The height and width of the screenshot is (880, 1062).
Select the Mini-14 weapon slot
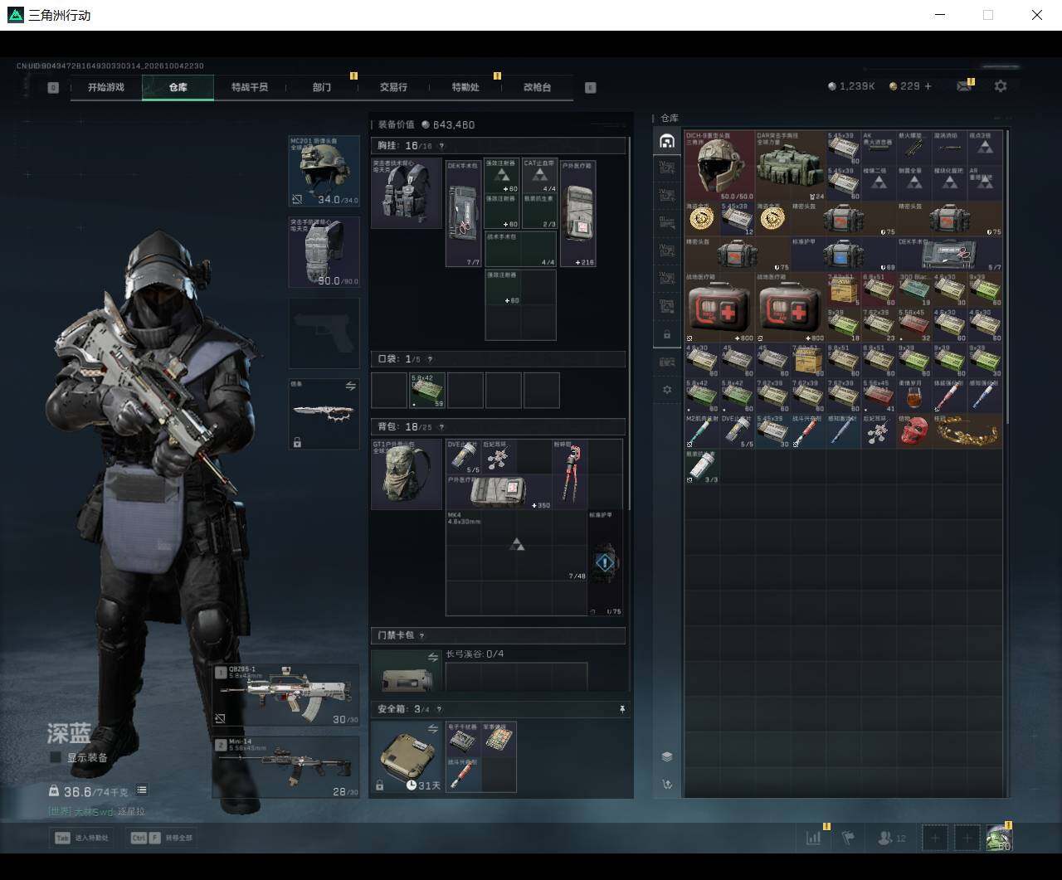point(286,767)
